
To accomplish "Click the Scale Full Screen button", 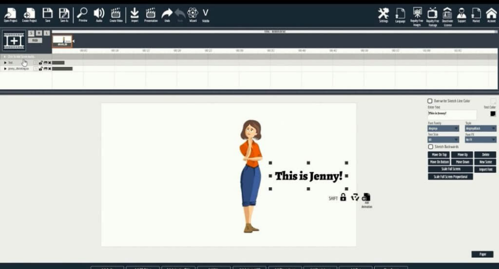I will [450, 169].
